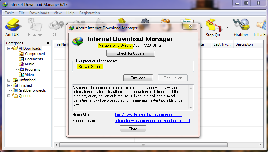Screen dimensions: 268x152
Task: Open the internetdownloadmanager.com home site link
Action: tap(148, 115)
